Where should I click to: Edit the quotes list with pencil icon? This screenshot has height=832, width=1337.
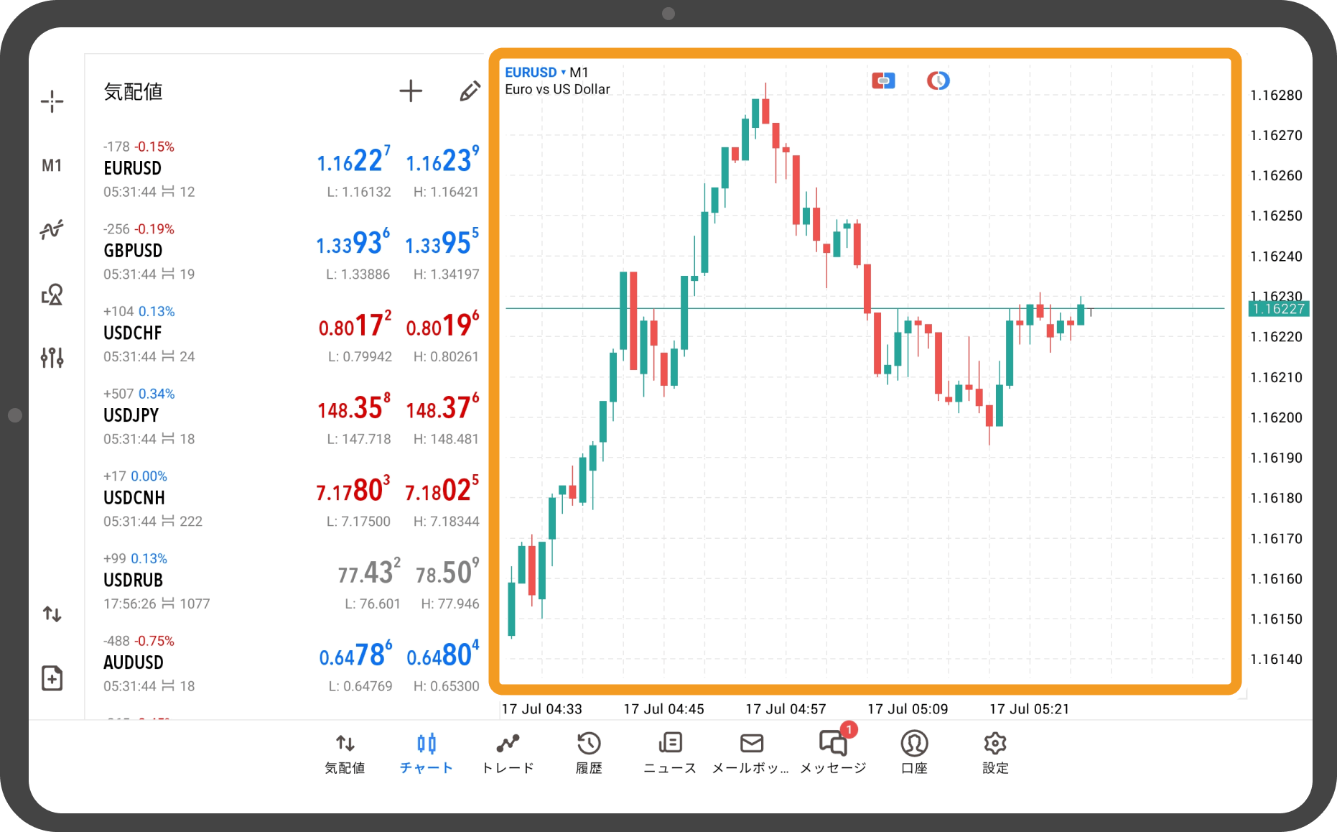coord(470,91)
